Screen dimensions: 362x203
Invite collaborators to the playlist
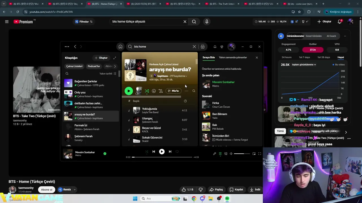[x=161, y=91]
